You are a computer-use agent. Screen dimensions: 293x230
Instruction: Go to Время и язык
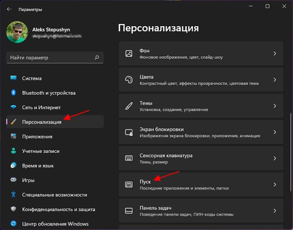point(55,166)
